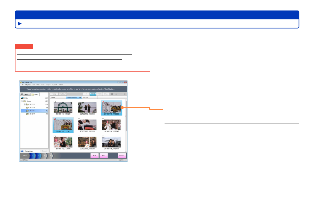This screenshot has width=314, height=221.
Task: Open the Playback menu
Action: [28, 85]
